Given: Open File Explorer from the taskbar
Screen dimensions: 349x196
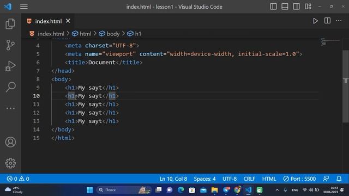Looking at the screenshot, I should 214,190.
